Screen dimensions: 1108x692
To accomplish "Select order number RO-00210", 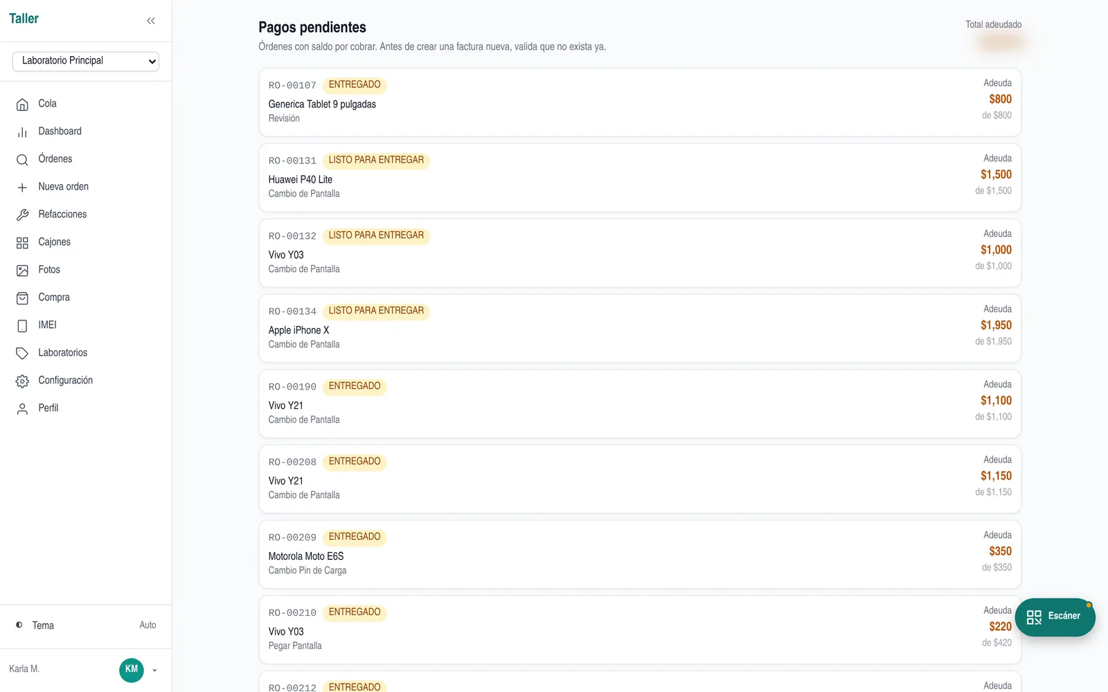I will click(292, 613).
